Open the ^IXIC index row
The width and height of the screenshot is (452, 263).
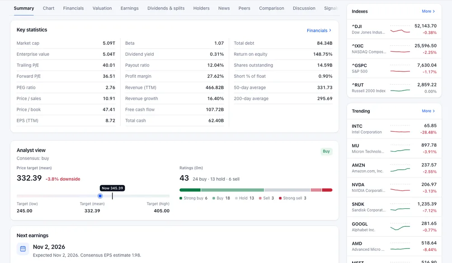tap(394, 49)
